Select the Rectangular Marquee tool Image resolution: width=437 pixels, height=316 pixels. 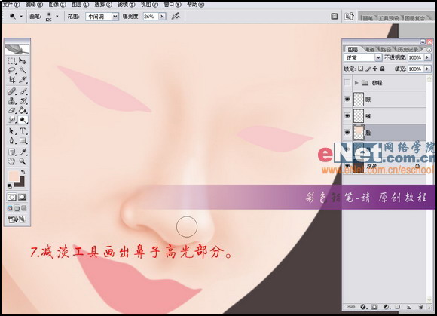12,61
